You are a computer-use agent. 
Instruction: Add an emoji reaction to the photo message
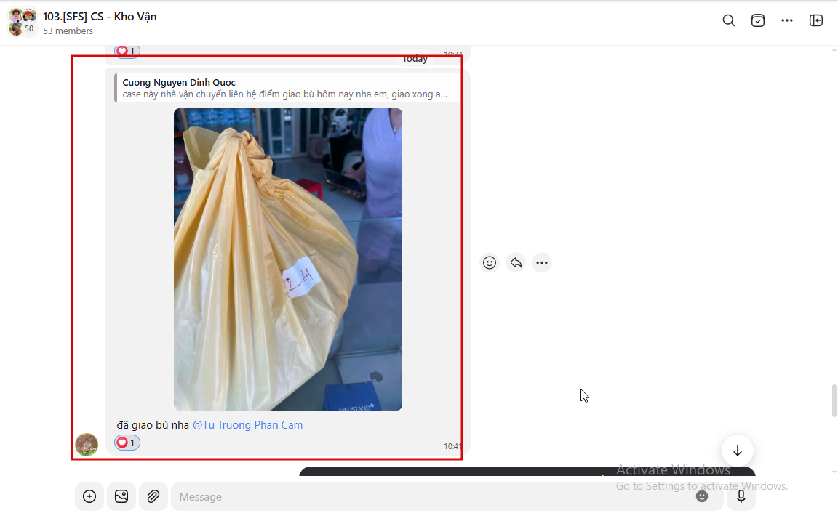490,262
